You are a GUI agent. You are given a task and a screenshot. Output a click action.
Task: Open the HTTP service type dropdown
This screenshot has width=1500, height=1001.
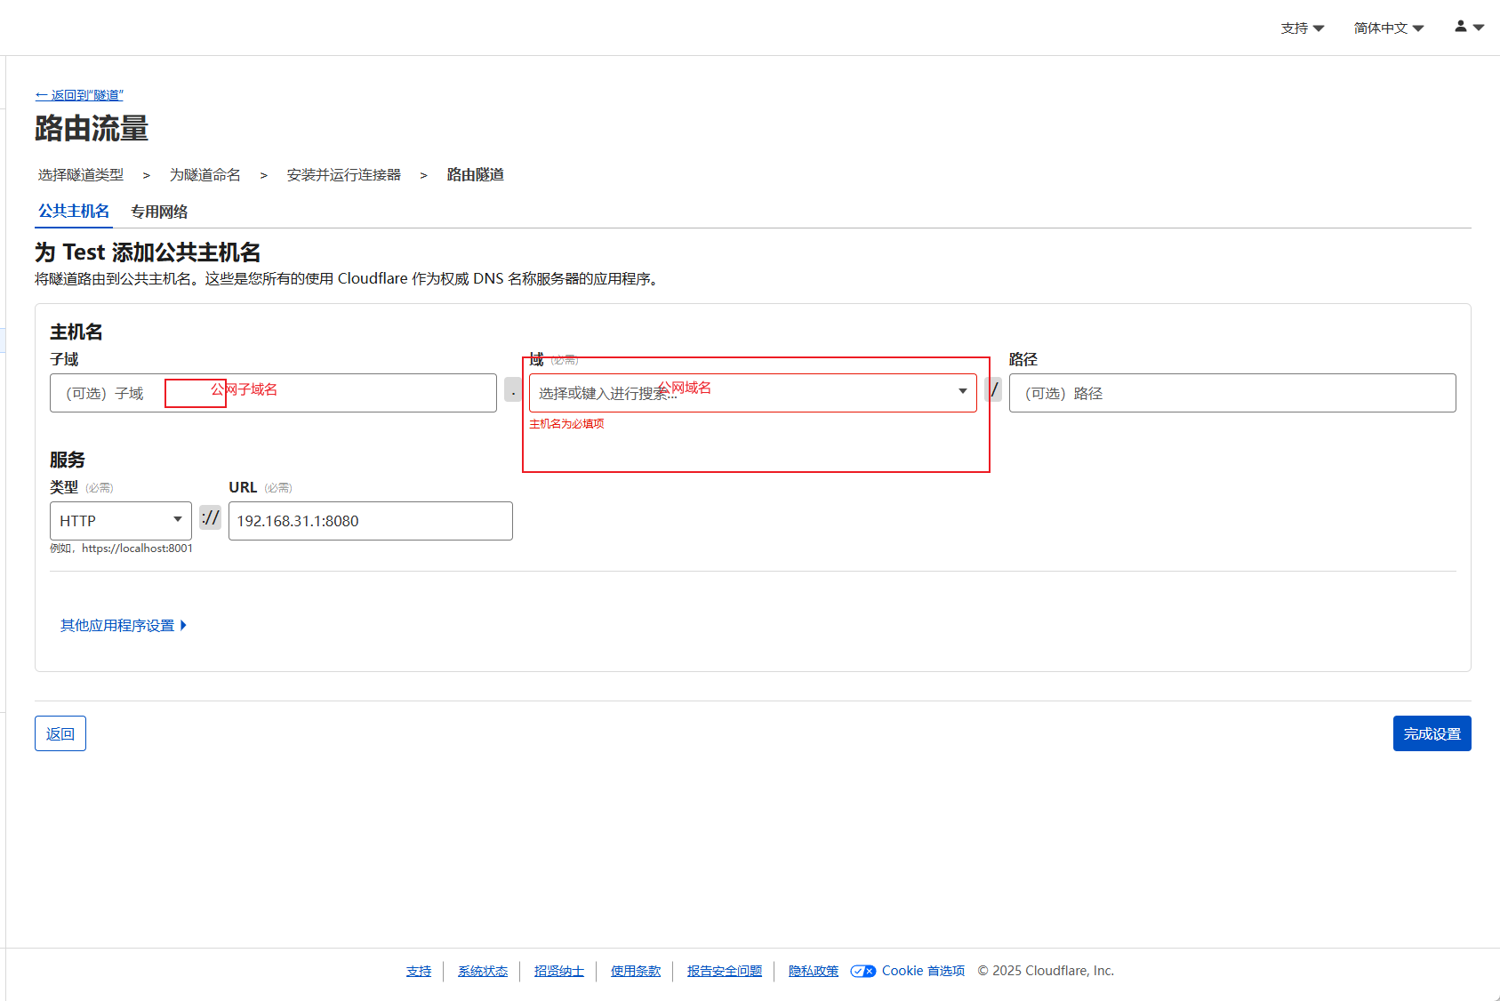(x=120, y=521)
